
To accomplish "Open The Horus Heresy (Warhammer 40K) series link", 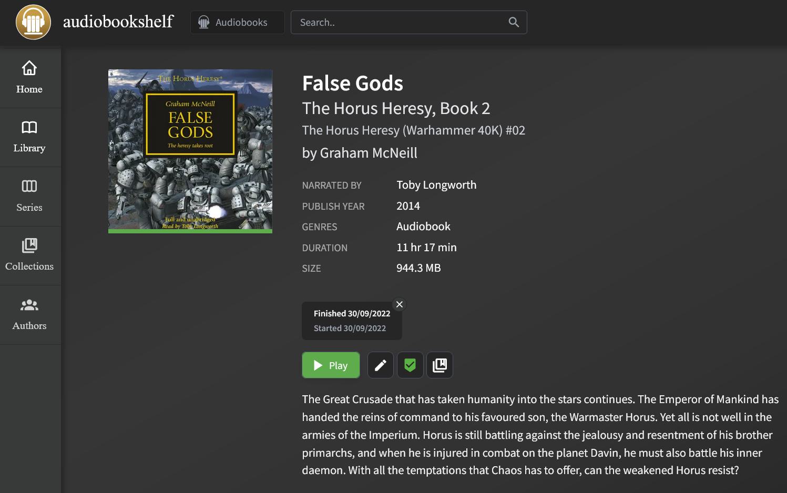I will 413,130.
